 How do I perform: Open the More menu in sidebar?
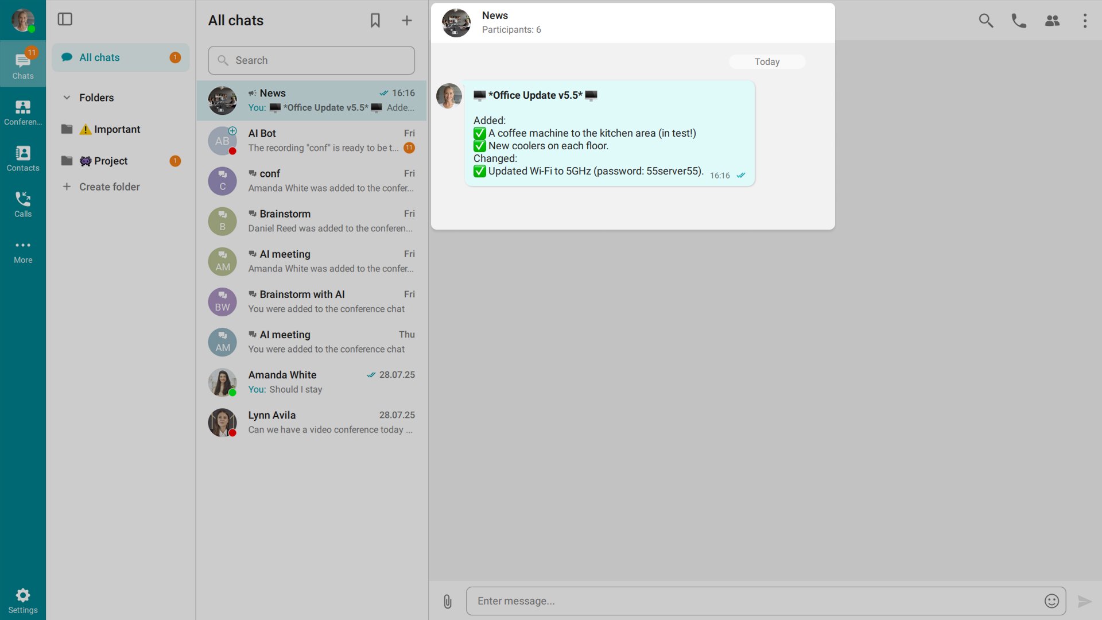(23, 251)
